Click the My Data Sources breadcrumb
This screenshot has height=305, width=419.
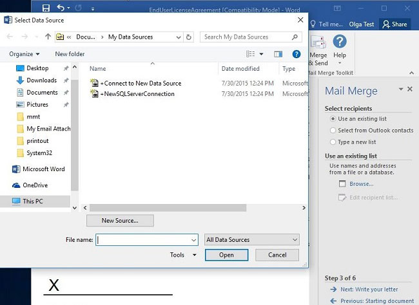tap(130, 37)
